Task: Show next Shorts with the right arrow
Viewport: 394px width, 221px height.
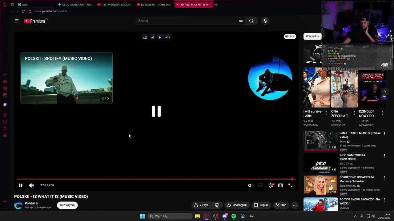Action: 385,92
